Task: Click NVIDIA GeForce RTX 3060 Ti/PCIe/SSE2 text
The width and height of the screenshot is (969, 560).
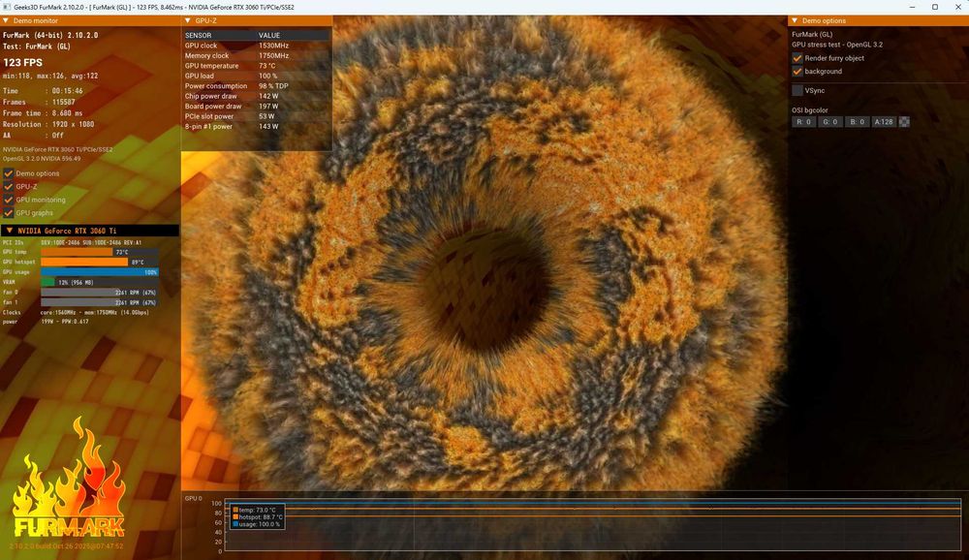Action: click(57, 149)
